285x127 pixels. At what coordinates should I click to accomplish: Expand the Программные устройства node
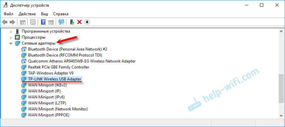point(11,31)
